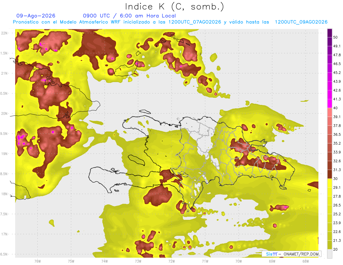Click the "75W" longitude label
This screenshot has width=343, height=265.
click(71, 261)
